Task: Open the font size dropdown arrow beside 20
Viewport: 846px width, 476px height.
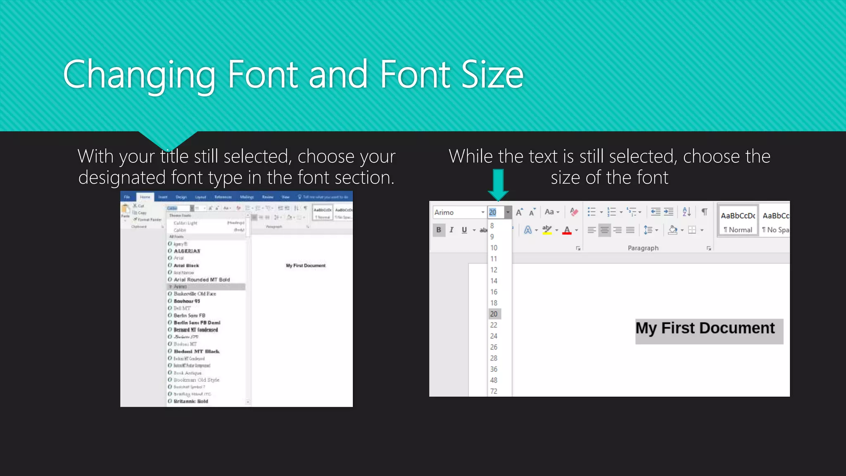Action: click(508, 212)
